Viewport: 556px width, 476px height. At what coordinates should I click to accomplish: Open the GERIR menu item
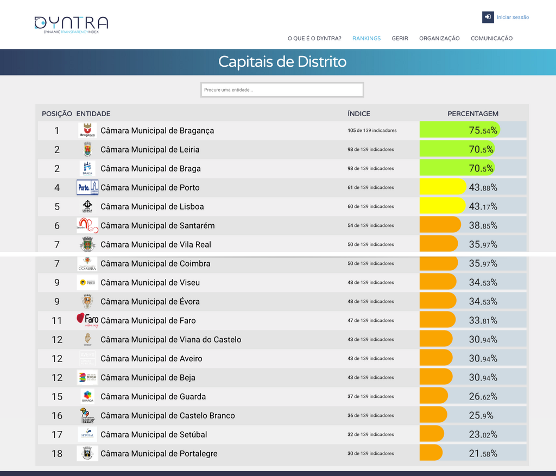pyautogui.click(x=400, y=39)
